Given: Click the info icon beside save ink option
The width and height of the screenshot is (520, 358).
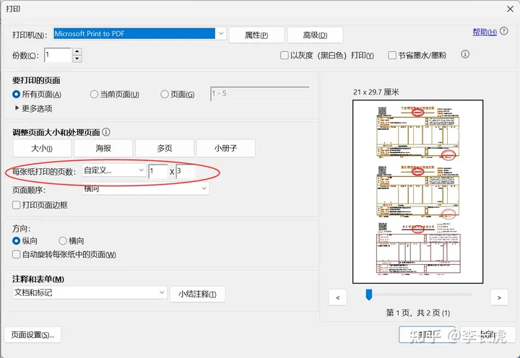Looking at the screenshot, I should click(x=466, y=55).
